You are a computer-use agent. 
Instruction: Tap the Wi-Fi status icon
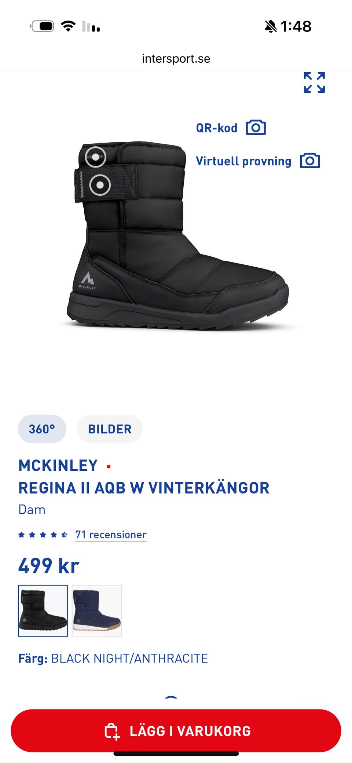(68, 26)
